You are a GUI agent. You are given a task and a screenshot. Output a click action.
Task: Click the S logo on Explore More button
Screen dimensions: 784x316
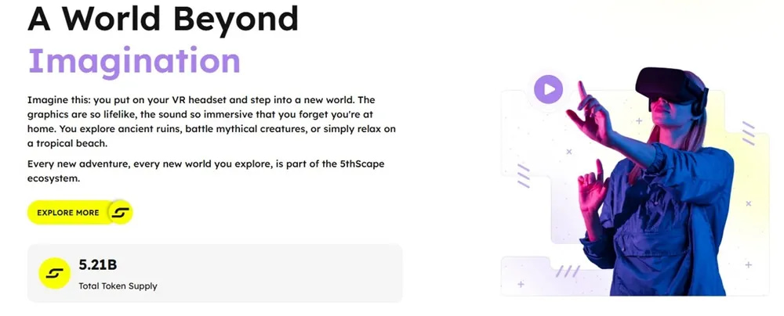click(x=121, y=212)
